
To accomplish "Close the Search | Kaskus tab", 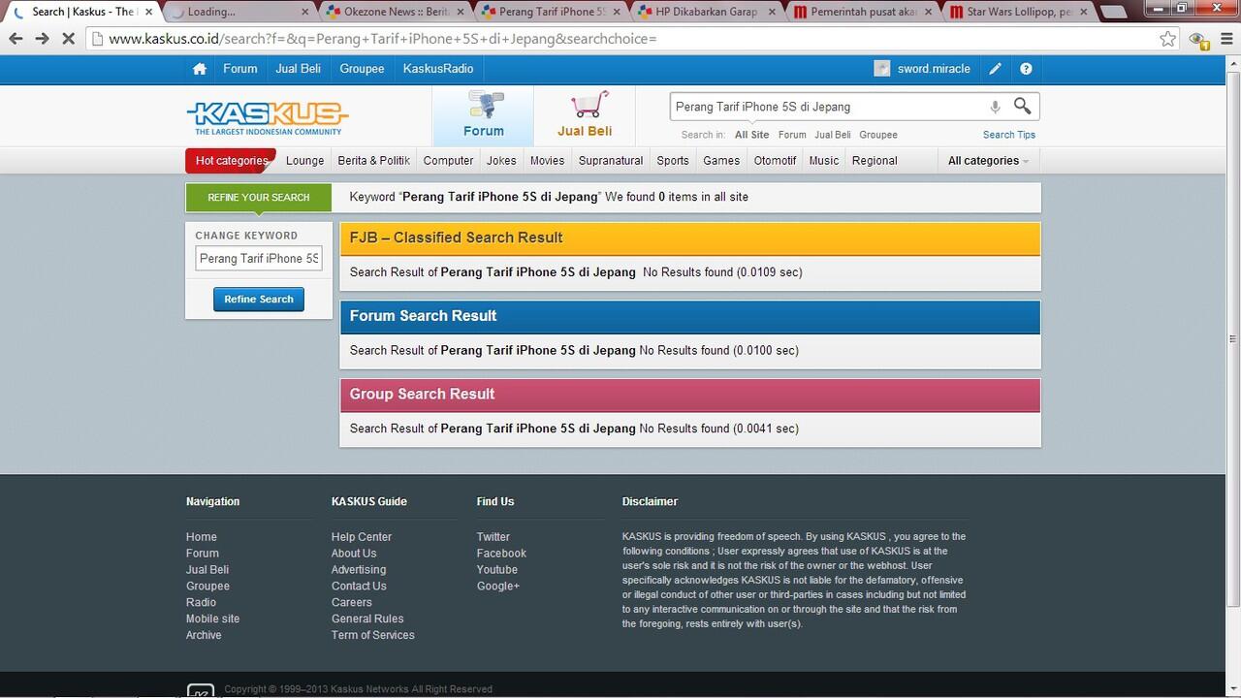I will [148, 12].
